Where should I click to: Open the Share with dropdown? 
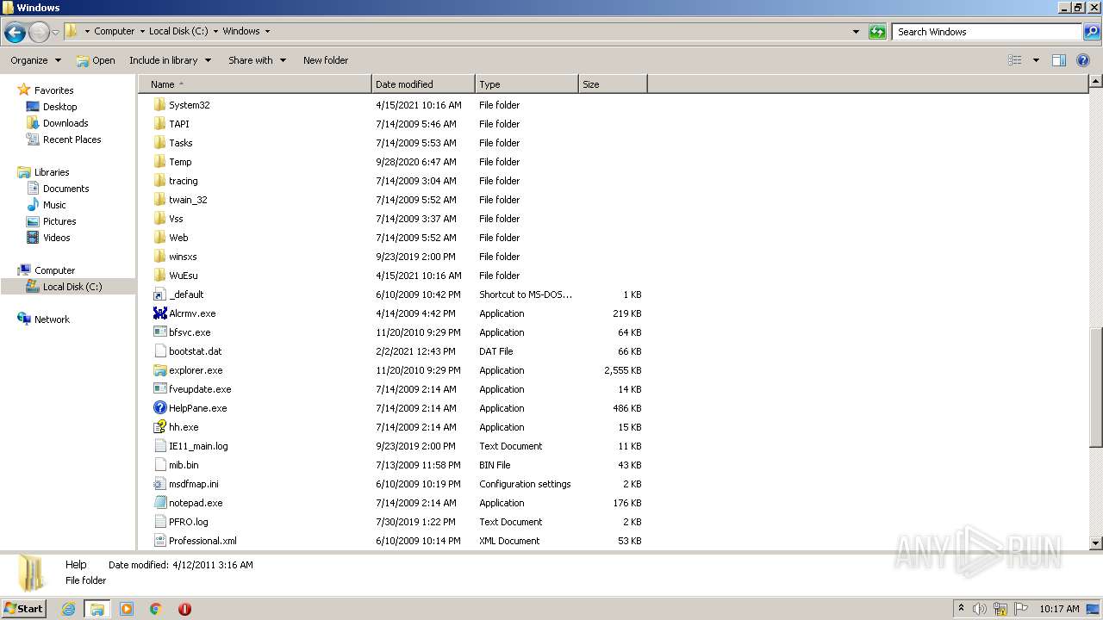[x=257, y=60]
